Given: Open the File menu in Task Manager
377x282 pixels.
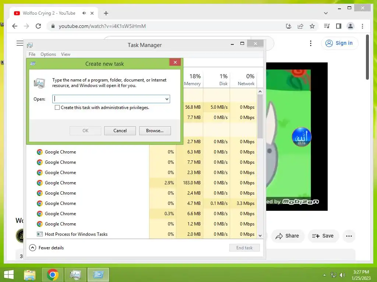Looking at the screenshot, I should (x=32, y=54).
